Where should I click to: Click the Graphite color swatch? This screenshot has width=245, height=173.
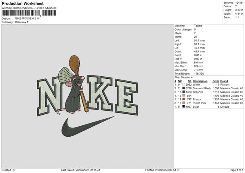[183, 92]
